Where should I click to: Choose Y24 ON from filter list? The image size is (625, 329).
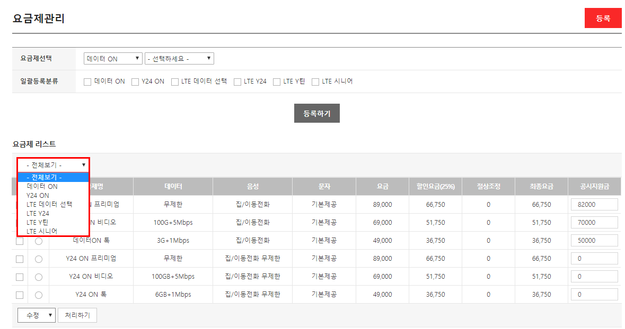[x=38, y=195]
